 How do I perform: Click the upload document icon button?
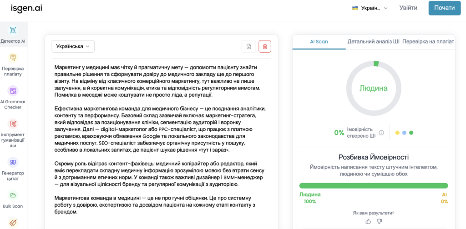click(x=249, y=46)
